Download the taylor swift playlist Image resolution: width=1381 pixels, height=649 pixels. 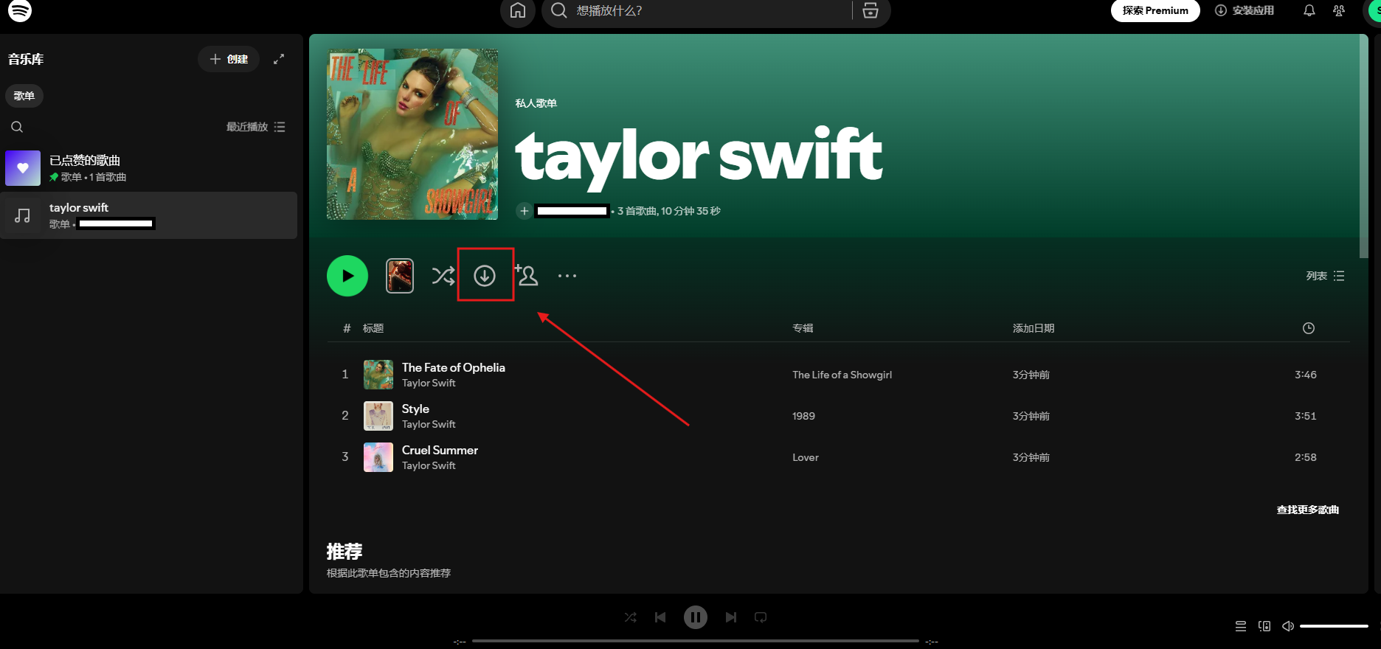[x=485, y=276]
